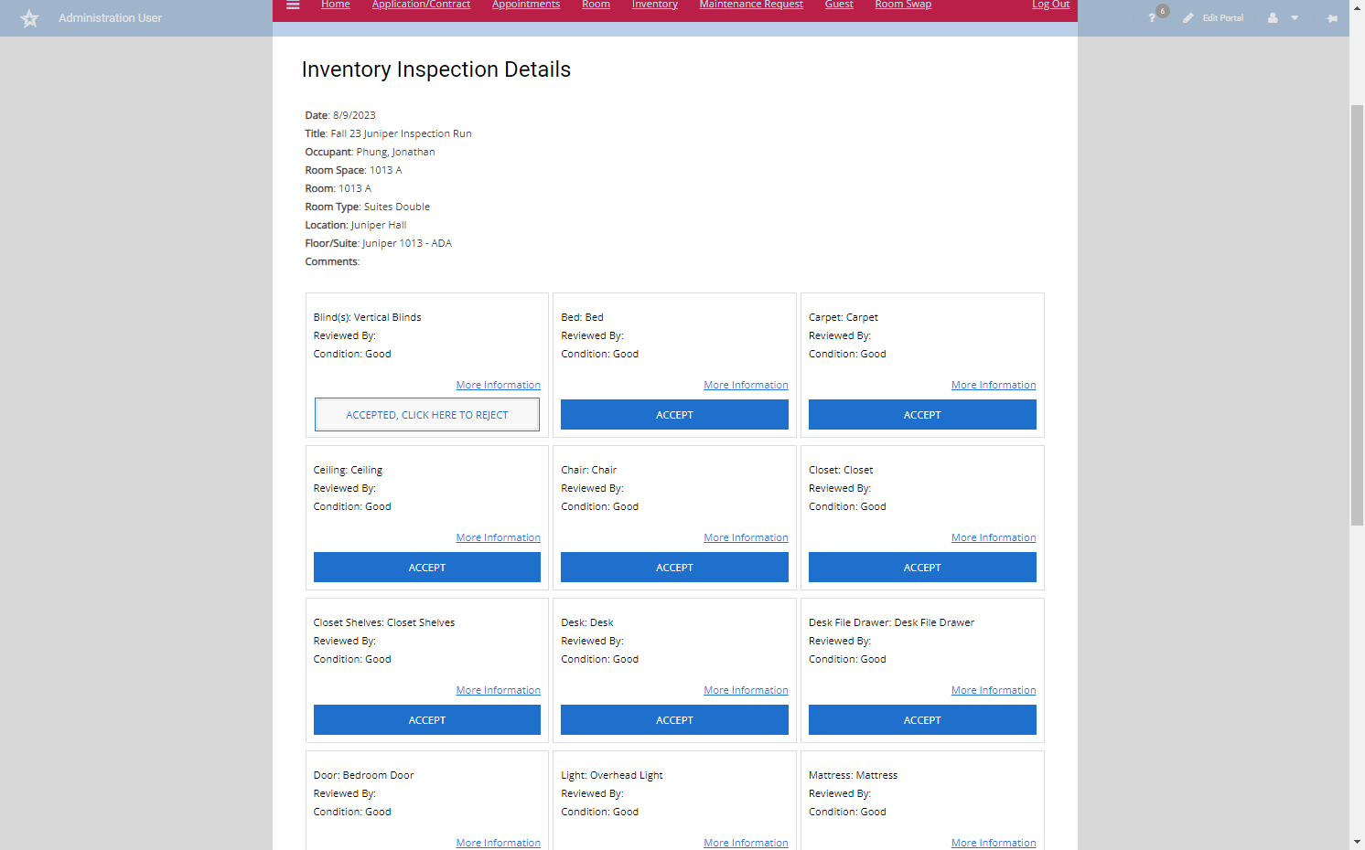Go to the Appointments menu
The width and height of the screenshot is (1365, 850).
(x=526, y=5)
